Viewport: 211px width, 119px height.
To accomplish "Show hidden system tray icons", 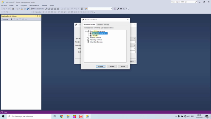I will [176, 116].
